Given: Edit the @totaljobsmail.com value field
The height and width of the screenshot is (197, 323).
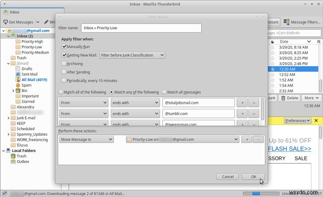Looking at the screenshot, I should (x=198, y=102).
